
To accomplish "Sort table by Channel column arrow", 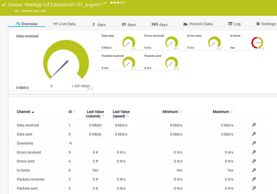I will click(33, 112).
